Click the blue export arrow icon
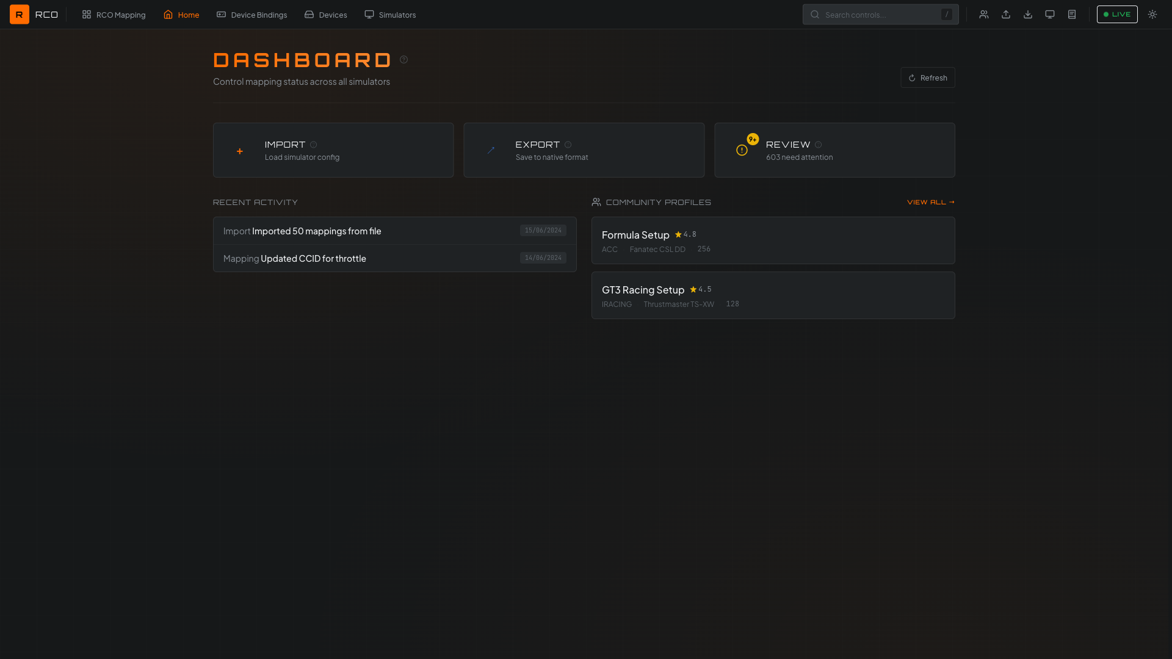1172x659 pixels. [491, 150]
